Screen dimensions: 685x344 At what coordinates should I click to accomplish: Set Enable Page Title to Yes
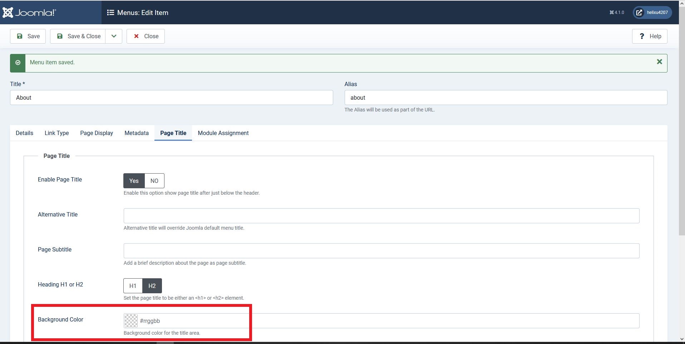(x=134, y=181)
